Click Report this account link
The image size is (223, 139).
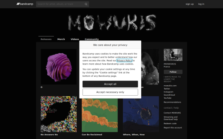173,128
